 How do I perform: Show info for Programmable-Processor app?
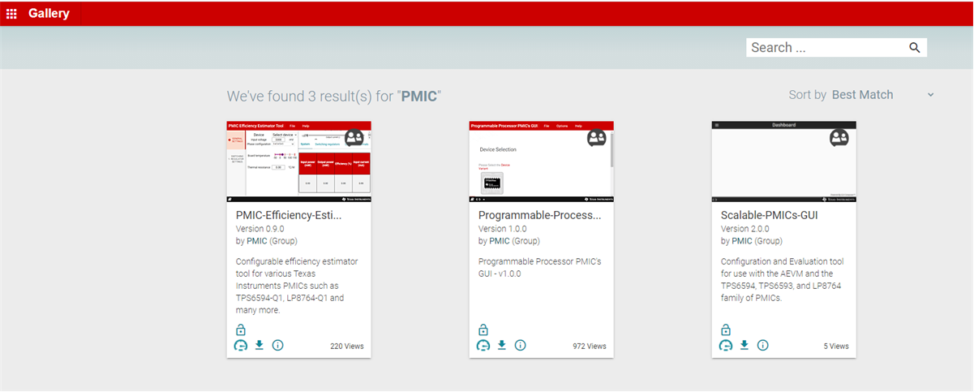[520, 345]
